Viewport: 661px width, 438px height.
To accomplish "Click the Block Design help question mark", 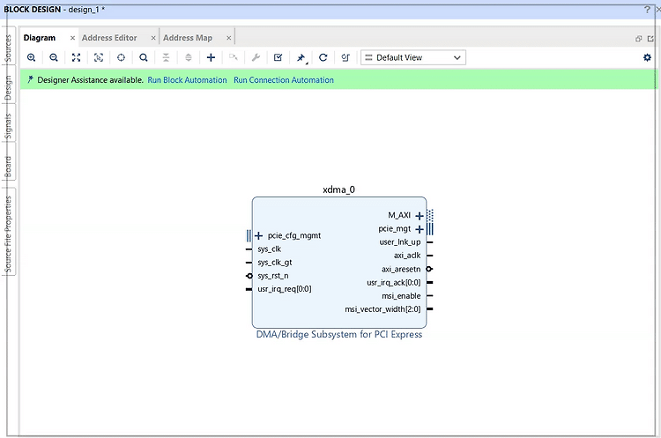I will tap(647, 10).
